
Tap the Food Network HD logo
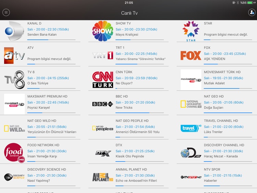coord(14,153)
